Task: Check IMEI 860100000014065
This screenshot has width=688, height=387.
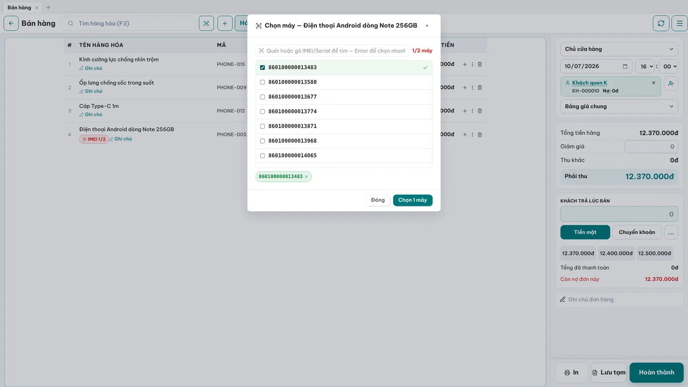Action: point(262,156)
